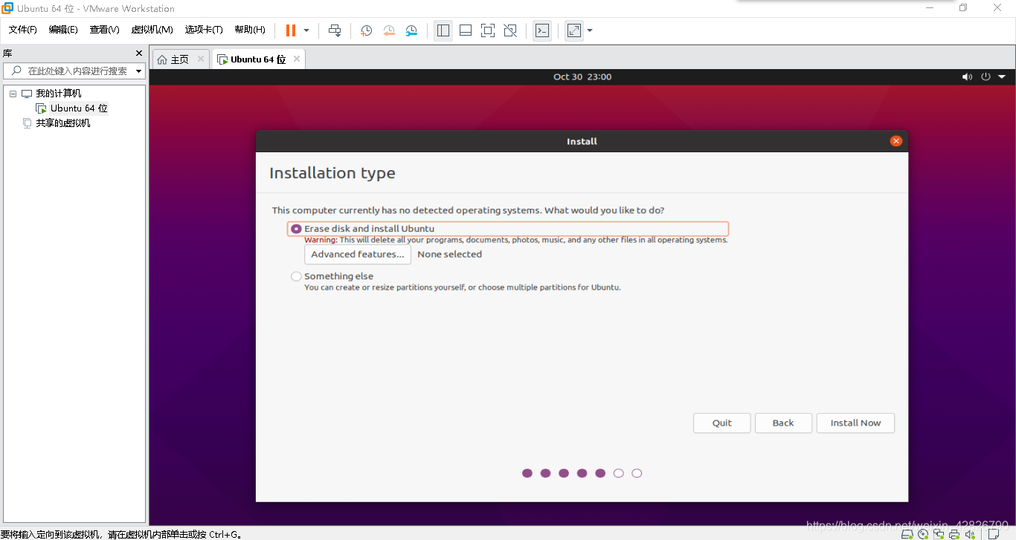Open the console view icon

click(x=542, y=30)
